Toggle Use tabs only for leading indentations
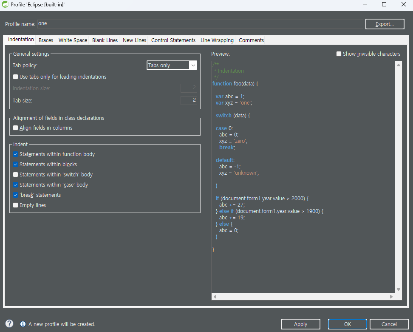The height and width of the screenshot is (332, 413). pyautogui.click(x=16, y=77)
